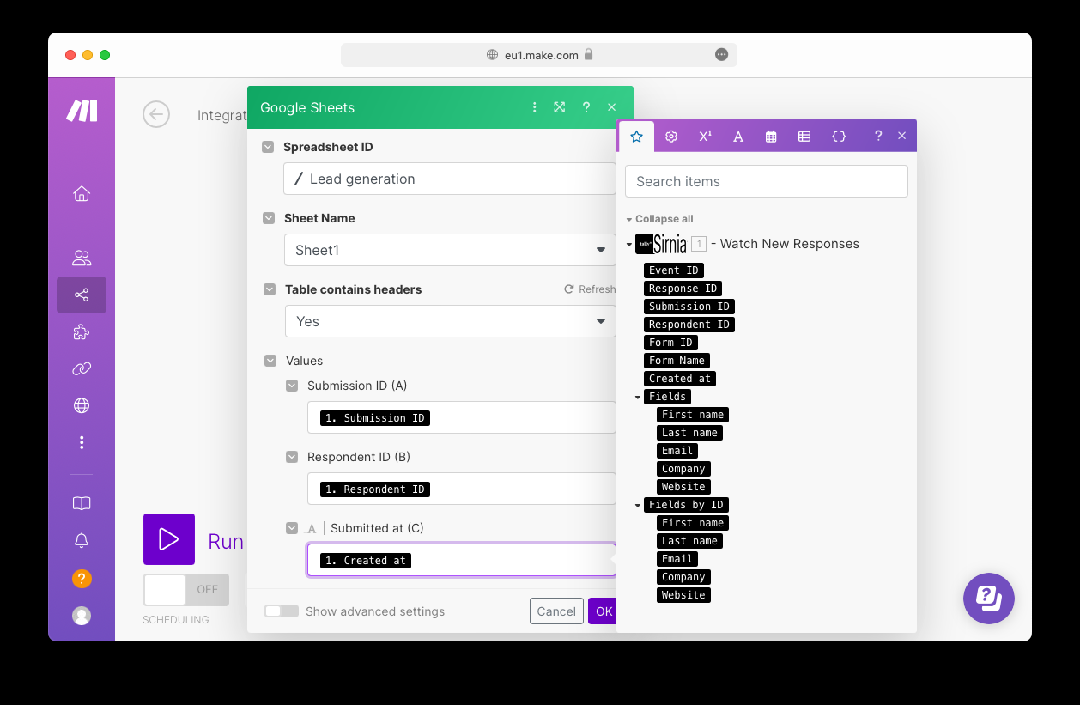Screen dimensions: 1080x705
Task: Open Webhooks globe icon in sidebar
Action: point(82,405)
